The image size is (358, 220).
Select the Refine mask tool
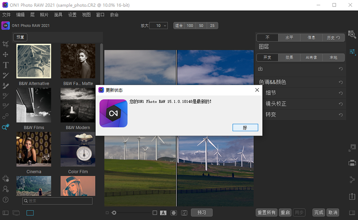(5, 96)
